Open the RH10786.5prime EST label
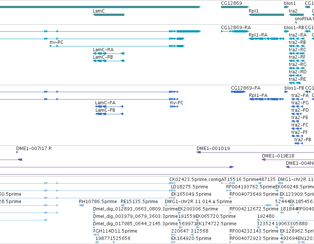Viewport: 314px width, 244px height. [x=98, y=202]
